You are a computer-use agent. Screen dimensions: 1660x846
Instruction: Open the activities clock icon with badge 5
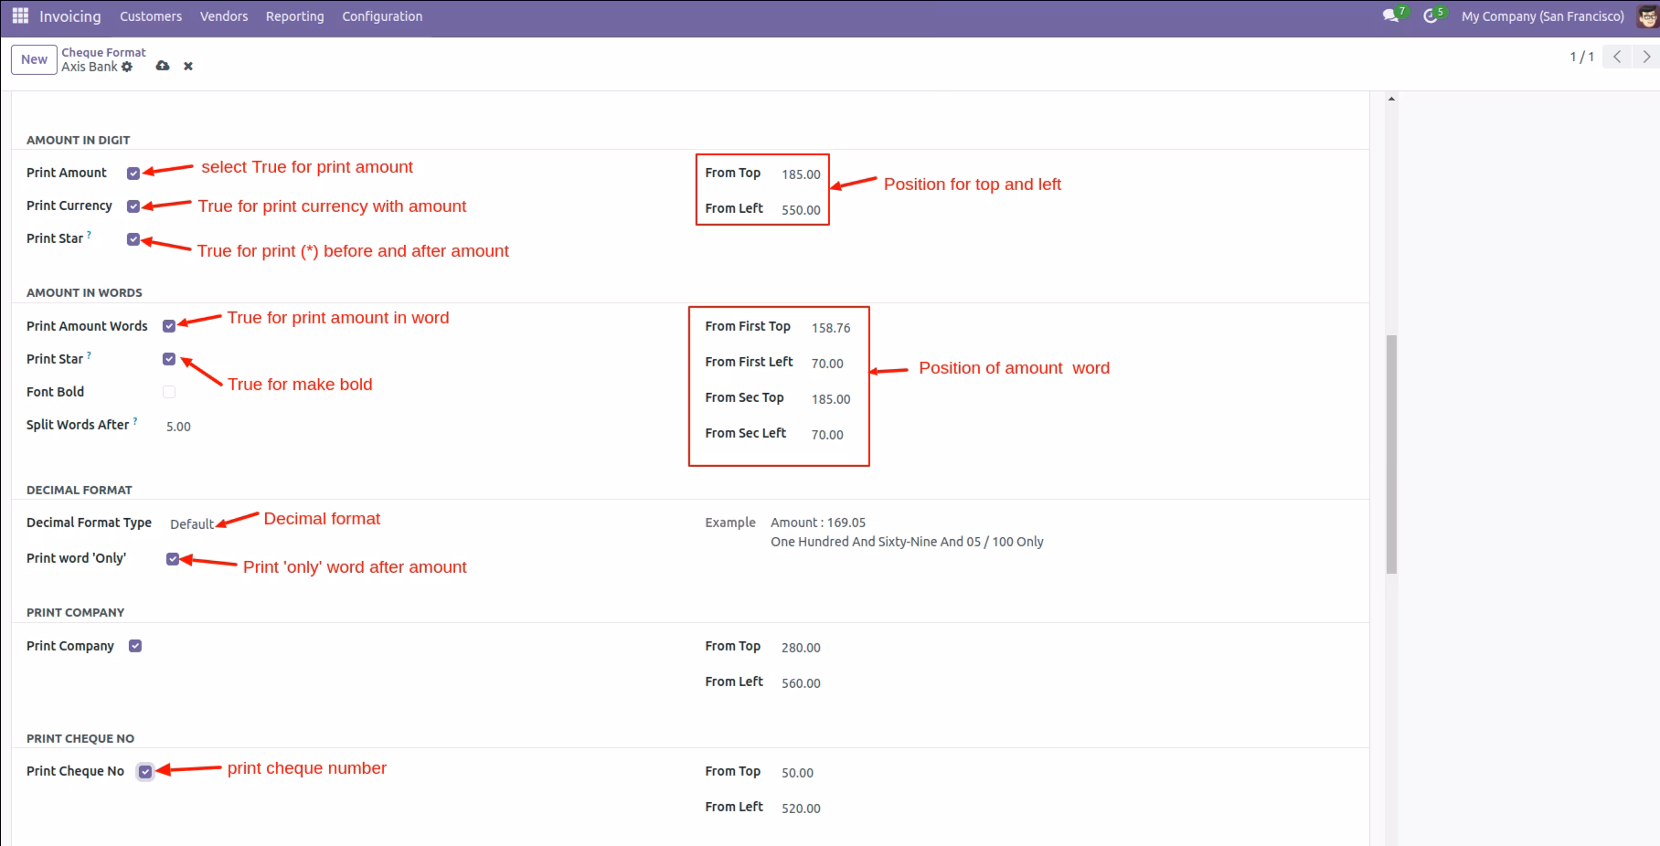(x=1431, y=16)
